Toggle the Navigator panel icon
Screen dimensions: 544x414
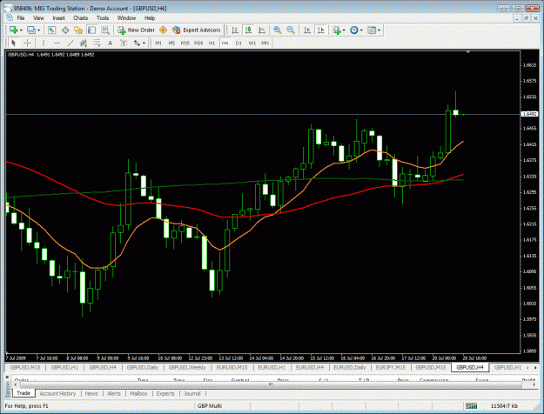[78, 30]
